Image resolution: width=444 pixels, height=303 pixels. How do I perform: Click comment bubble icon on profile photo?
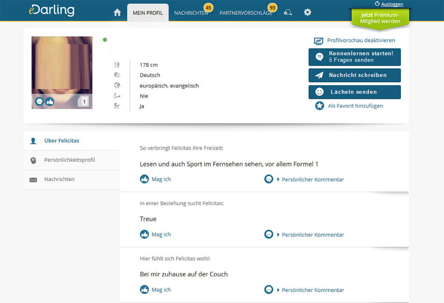pos(39,101)
